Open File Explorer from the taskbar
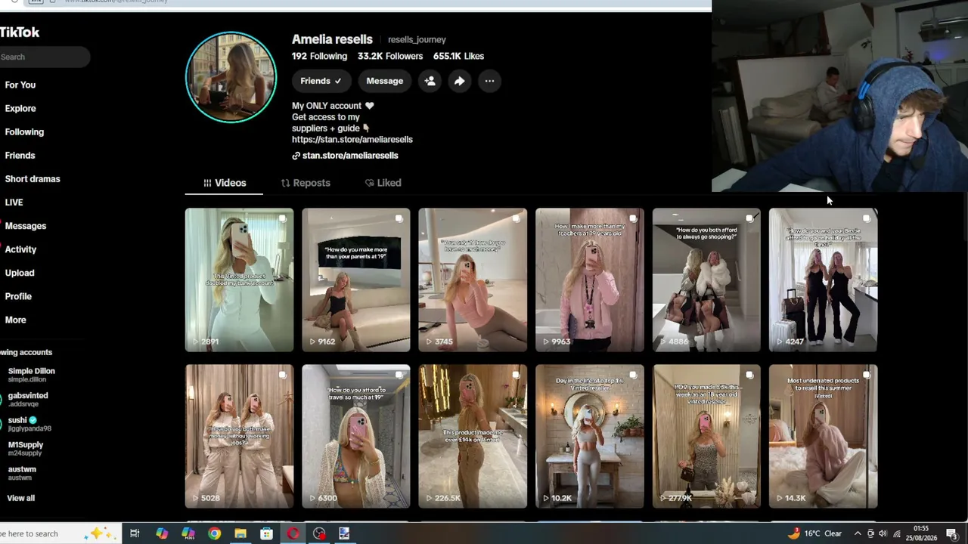The width and height of the screenshot is (968, 544). (x=240, y=533)
